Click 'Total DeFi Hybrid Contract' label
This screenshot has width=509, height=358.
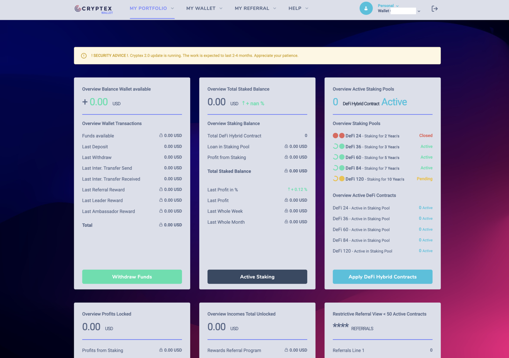click(234, 136)
